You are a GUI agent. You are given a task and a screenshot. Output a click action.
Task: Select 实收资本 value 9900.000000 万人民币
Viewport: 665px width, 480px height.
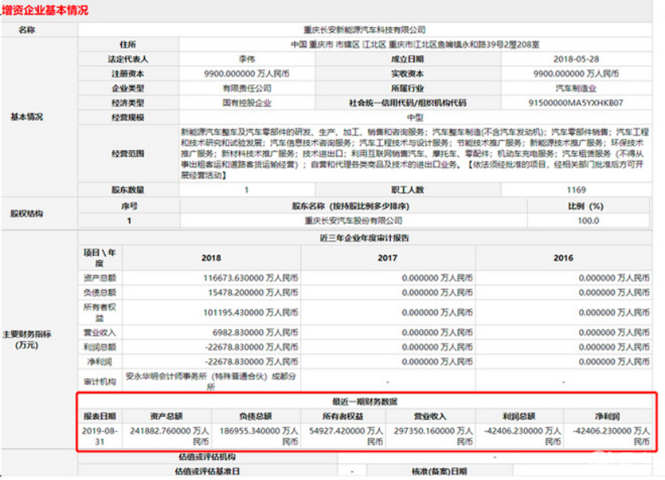coord(576,74)
